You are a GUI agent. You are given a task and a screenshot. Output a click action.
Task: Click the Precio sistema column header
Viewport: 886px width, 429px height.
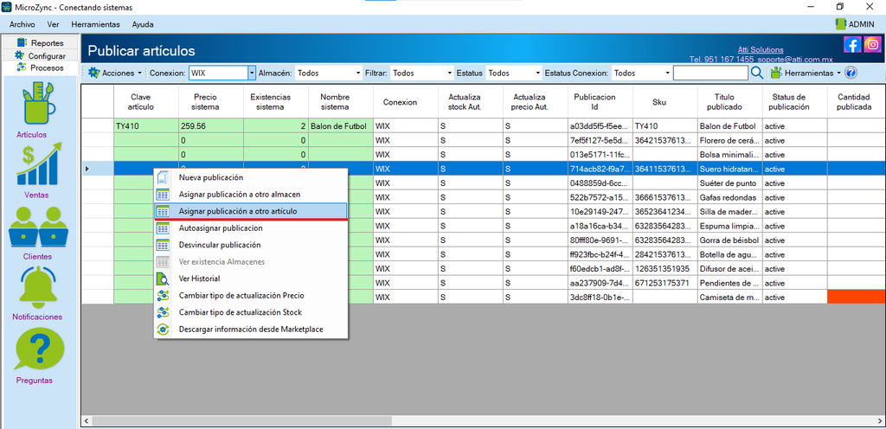tap(211, 101)
